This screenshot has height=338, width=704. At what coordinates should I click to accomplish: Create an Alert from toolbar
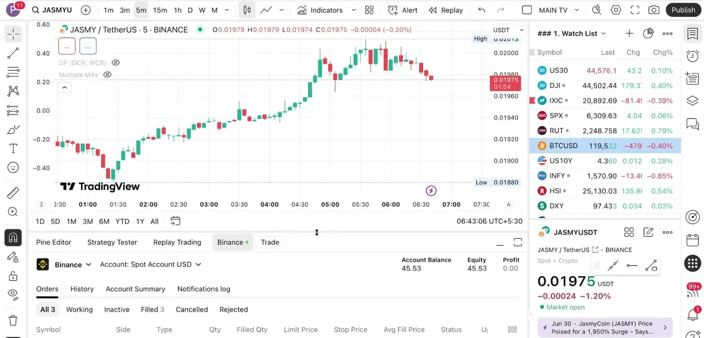[x=403, y=10]
